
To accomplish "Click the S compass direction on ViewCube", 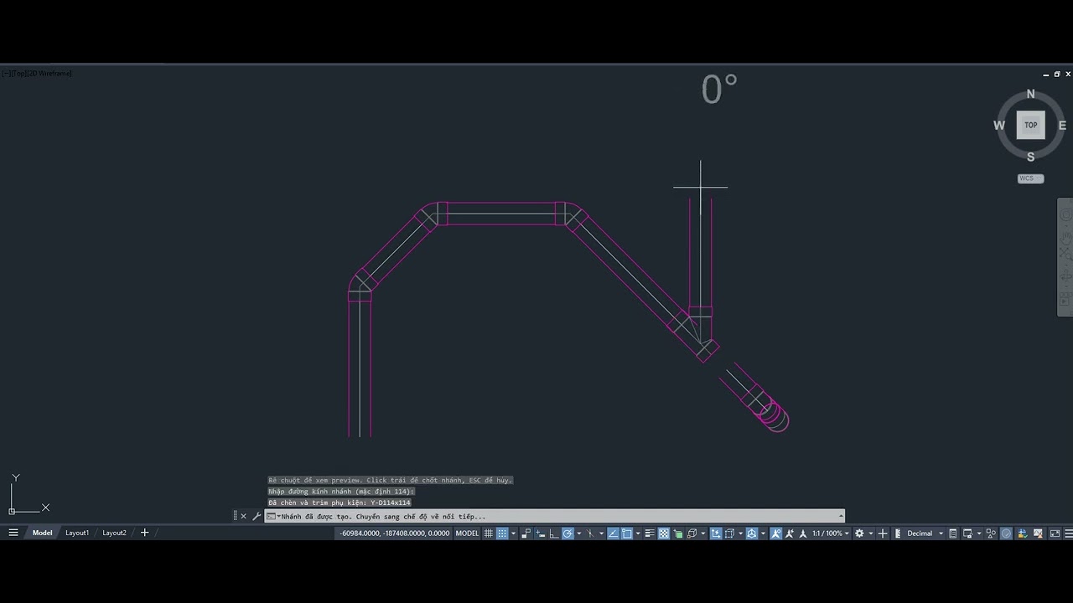I will coord(1031,157).
